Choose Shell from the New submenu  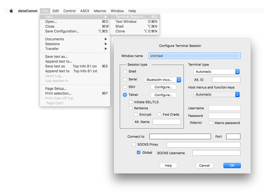tap(135, 26)
